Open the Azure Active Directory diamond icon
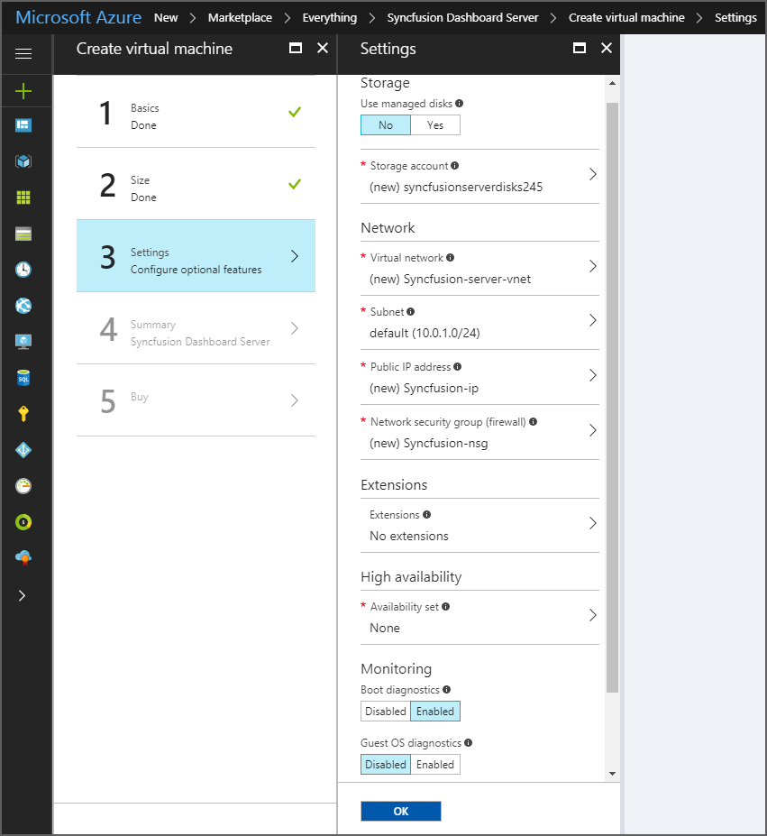This screenshot has height=836, width=767. click(x=23, y=450)
